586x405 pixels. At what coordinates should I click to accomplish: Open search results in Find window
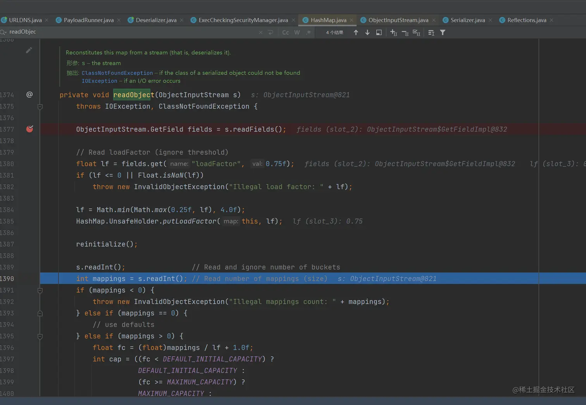click(x=379, y=33)
